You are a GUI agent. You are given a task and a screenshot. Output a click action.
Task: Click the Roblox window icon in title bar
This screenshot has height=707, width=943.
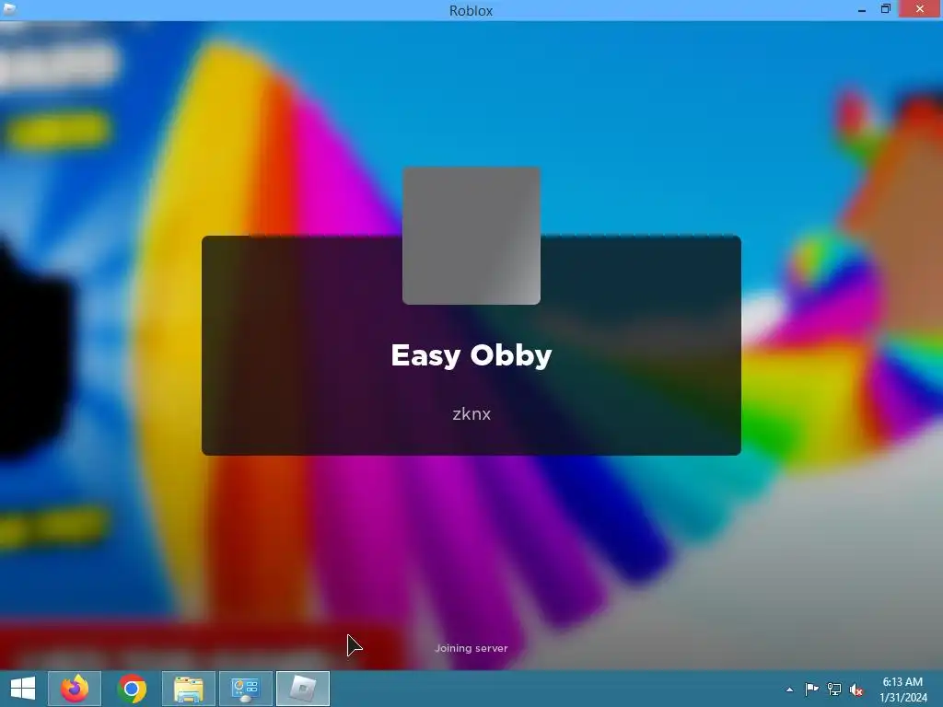(x=9, y=9)
